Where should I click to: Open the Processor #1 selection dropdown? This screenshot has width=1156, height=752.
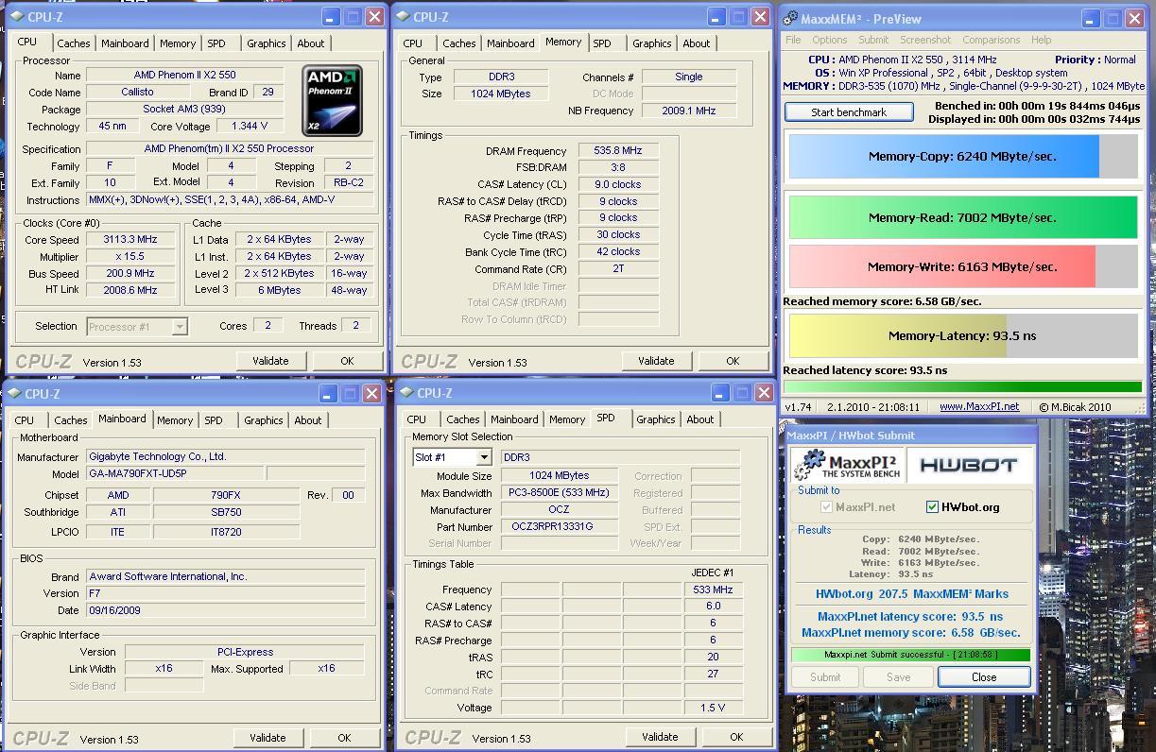pos(180,326)
